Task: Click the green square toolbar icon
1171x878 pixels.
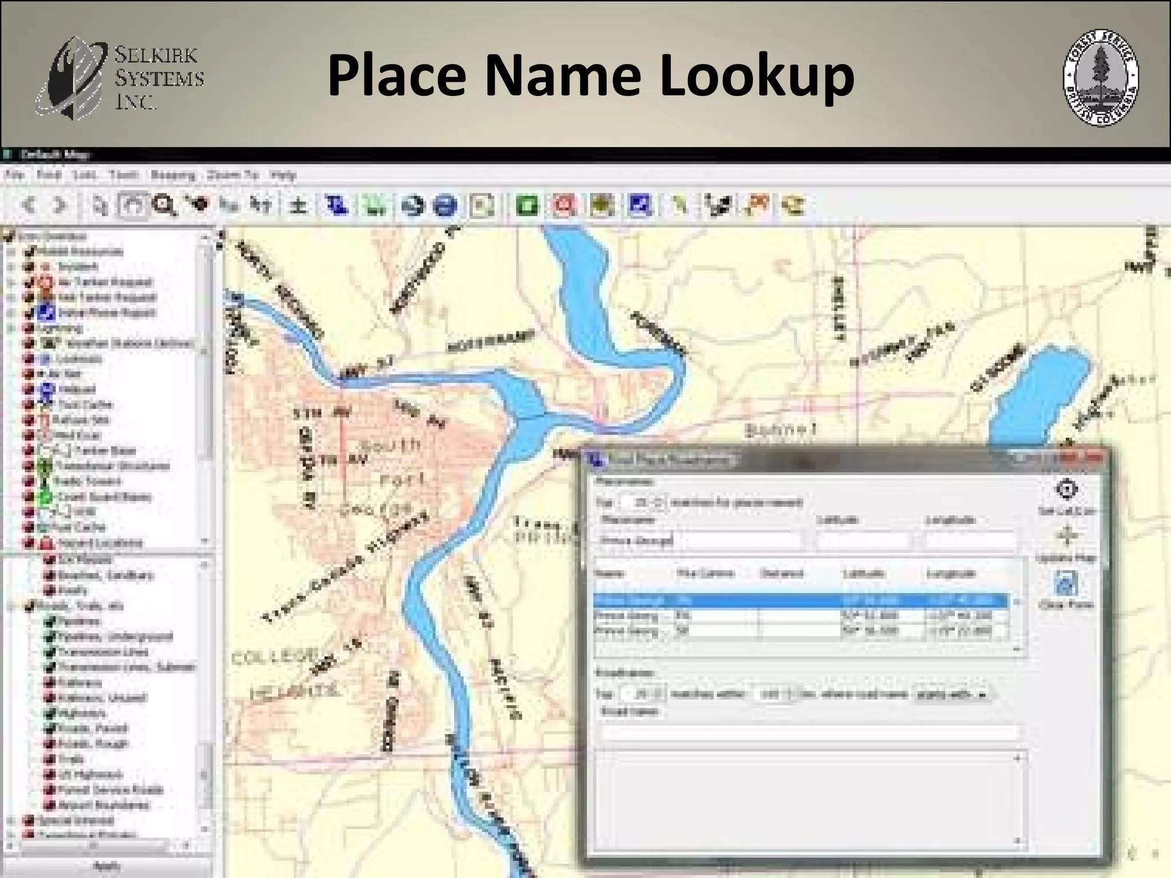Action: [x=527, y=205]
